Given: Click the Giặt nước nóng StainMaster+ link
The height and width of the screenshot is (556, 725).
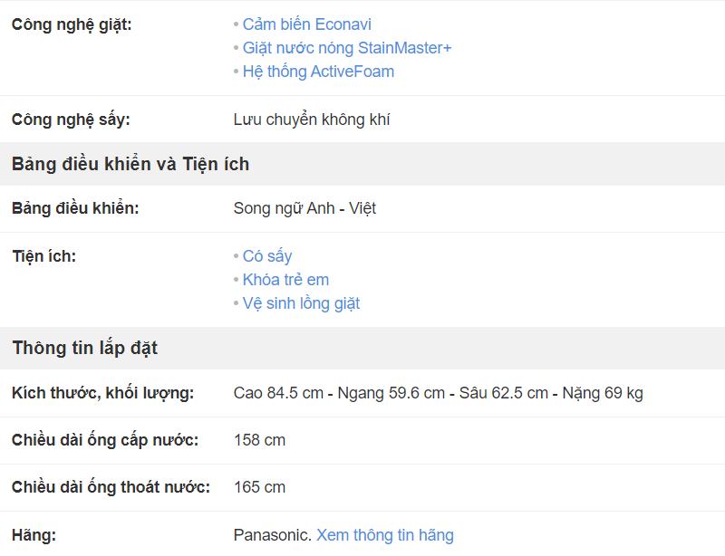Looking at the screenshot, I should (346, 48).
